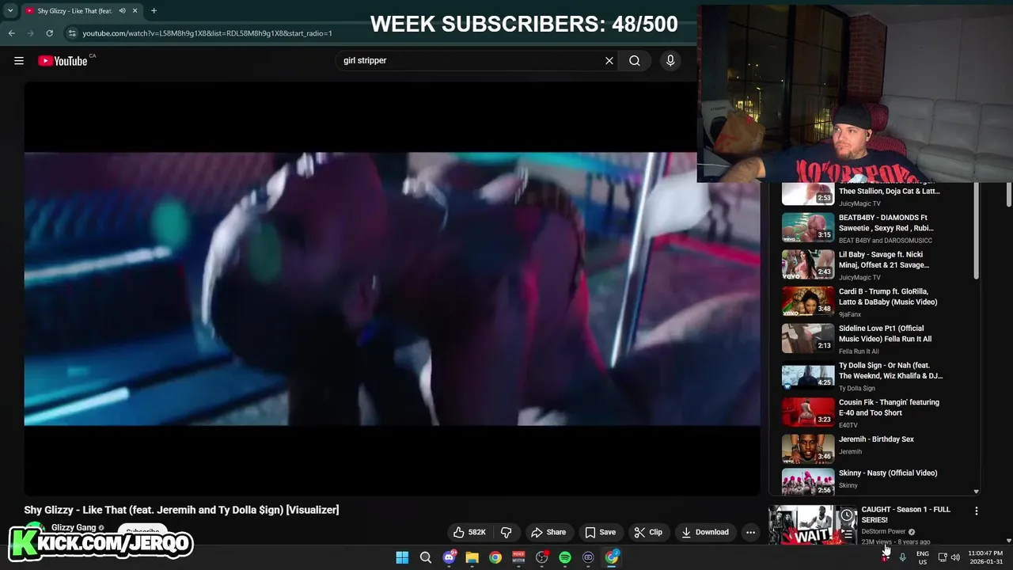Screen dimensions: 1013x570
Task: Click inside the video player
Action: 392,289
